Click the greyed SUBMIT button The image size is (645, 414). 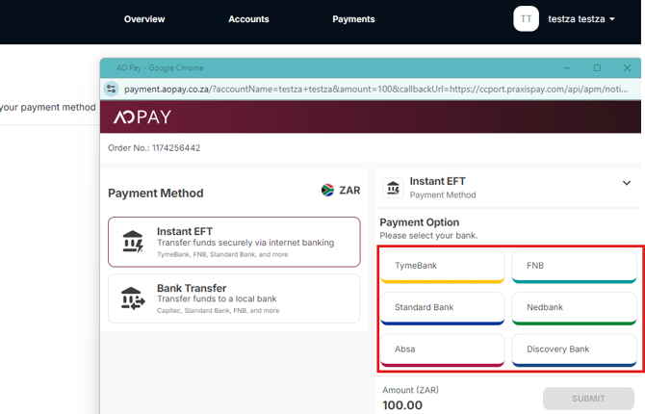coord(588,399)
